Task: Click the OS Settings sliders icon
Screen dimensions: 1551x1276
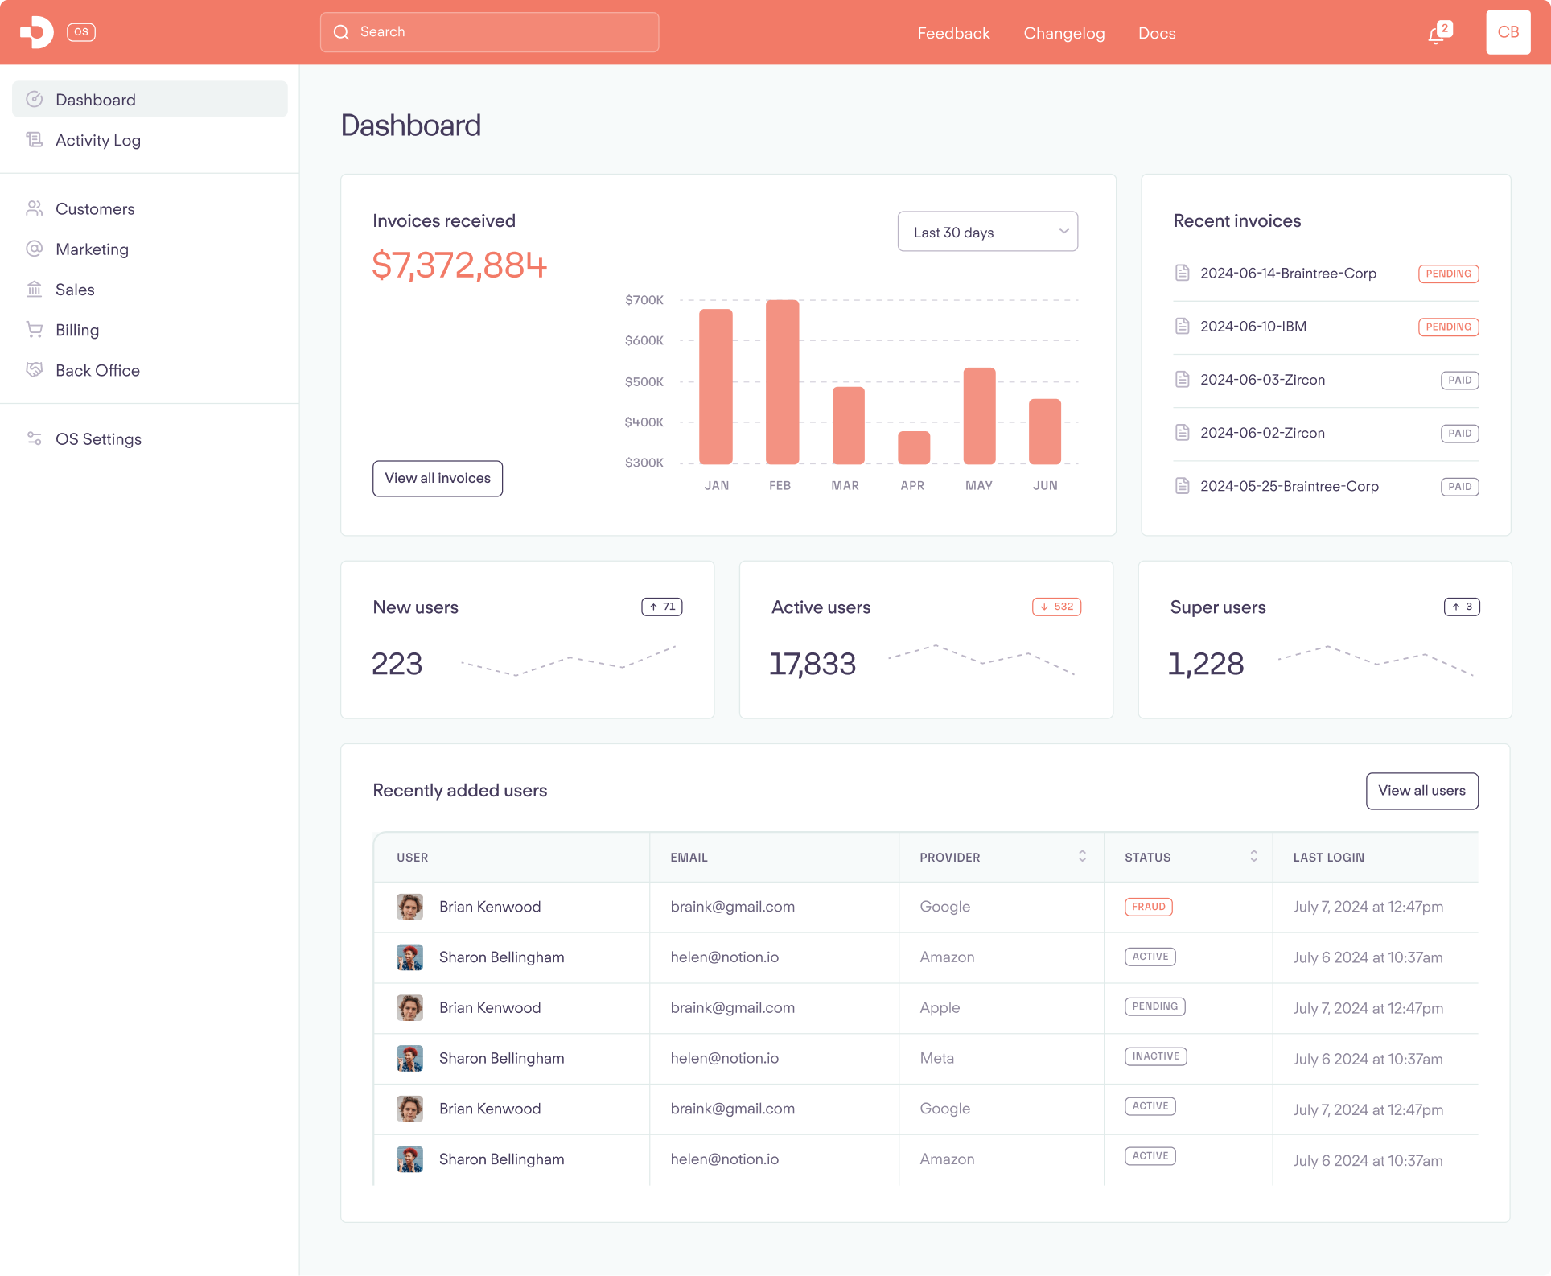Action: click(x=34, y=438)
